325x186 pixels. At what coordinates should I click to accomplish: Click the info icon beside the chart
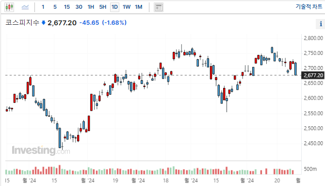pyautogui.click(x=321, y=24)
